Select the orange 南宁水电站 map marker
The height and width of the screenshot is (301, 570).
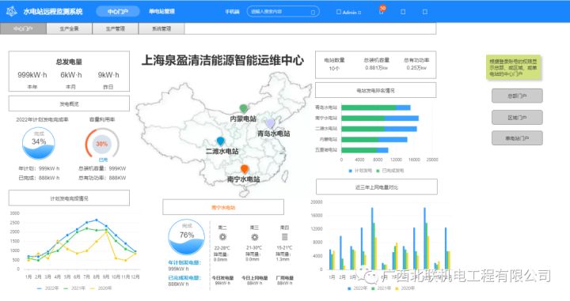(245, 169)
